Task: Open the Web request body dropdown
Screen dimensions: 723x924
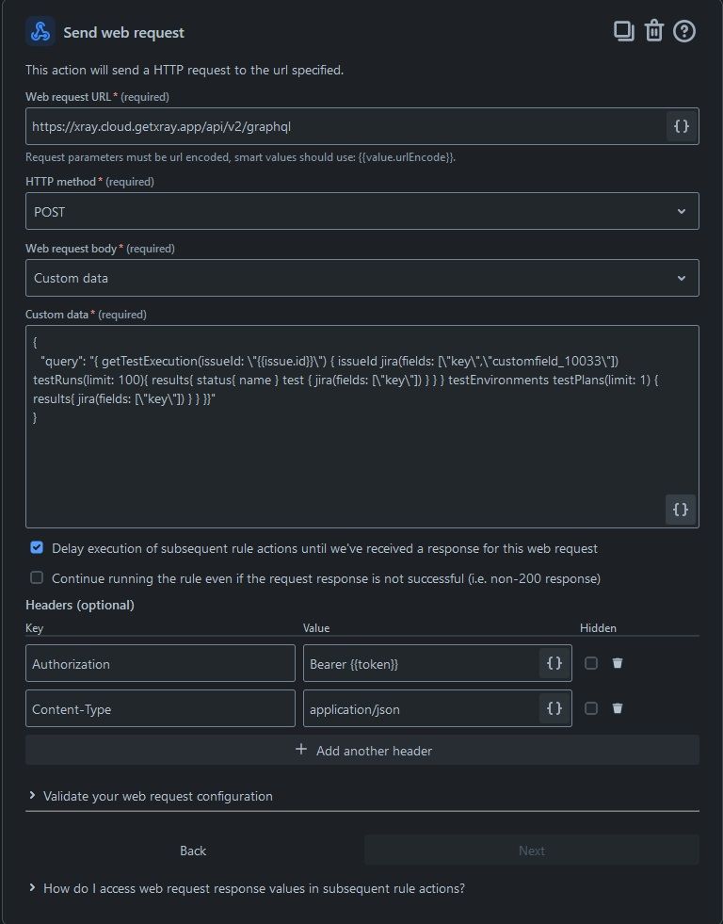Action: click(x=362, y=278)
